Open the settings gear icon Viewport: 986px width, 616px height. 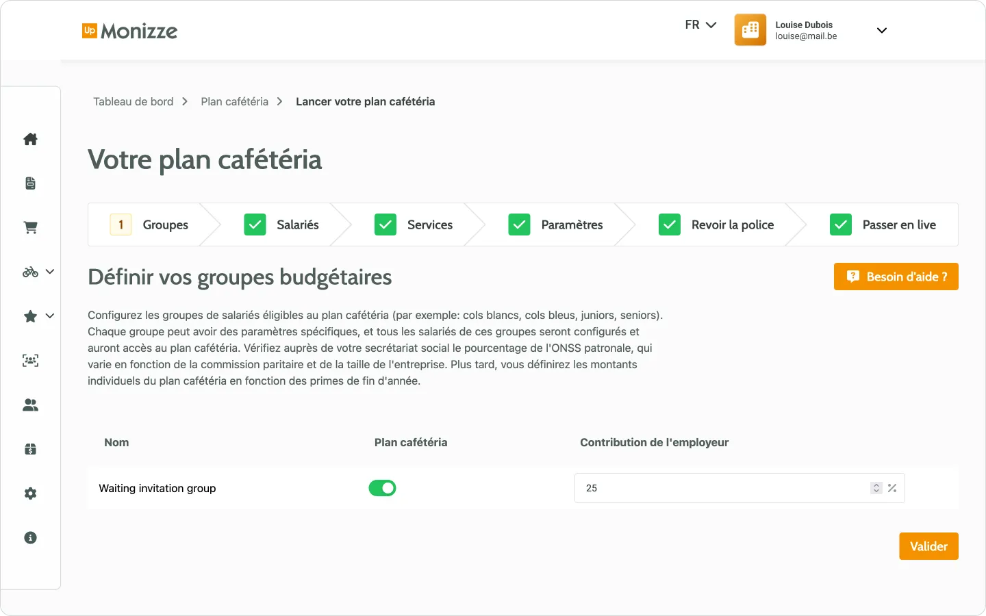[30, 493]
